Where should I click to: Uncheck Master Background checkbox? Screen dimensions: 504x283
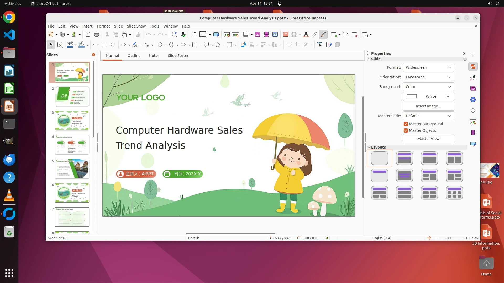pyautogui.click(x=406, y=124)
